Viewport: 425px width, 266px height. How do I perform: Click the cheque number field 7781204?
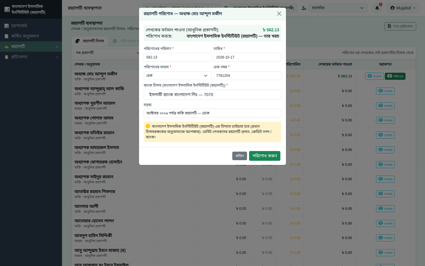247,76
